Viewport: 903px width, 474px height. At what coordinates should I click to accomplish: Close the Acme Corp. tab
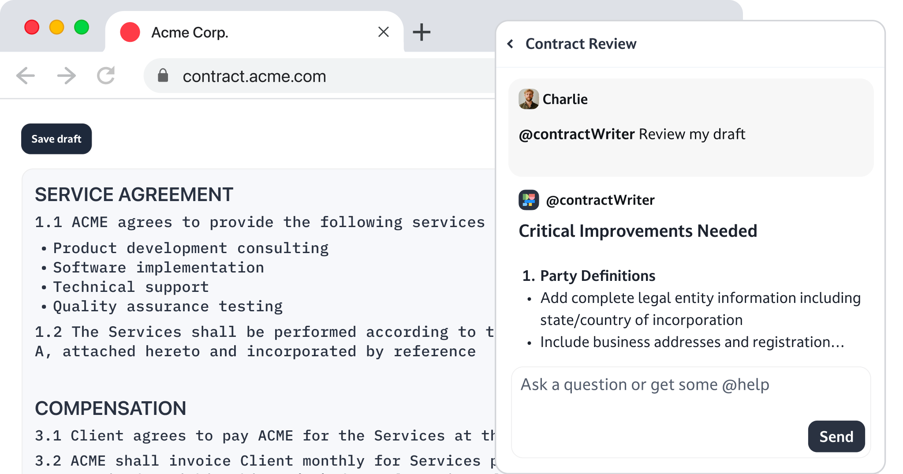point(383,32)
